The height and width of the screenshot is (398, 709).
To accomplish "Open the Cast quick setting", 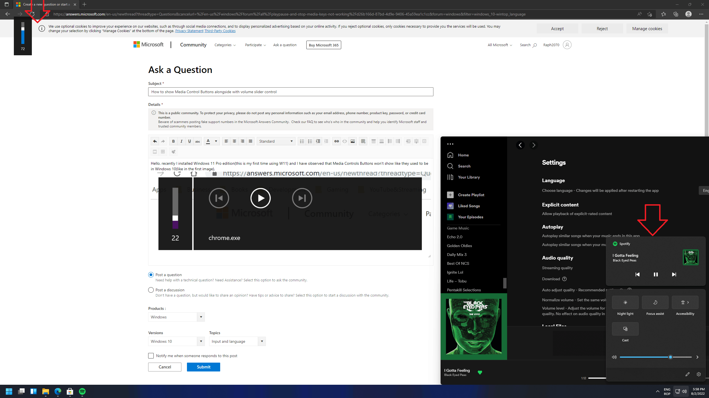I will 625,329.
